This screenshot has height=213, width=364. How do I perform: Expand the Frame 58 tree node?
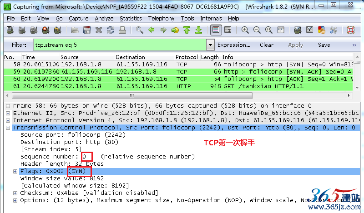coord(8,106)
